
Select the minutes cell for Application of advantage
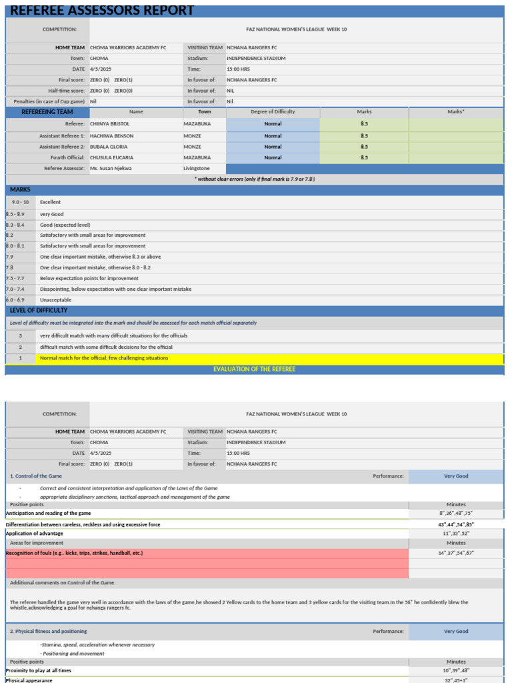(x=456, y=534)
